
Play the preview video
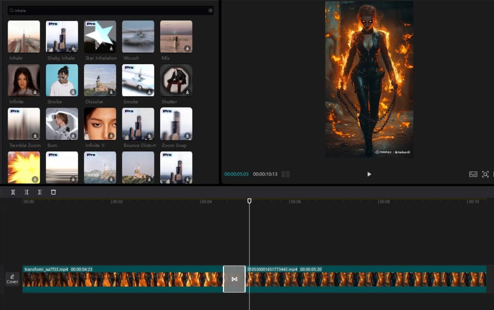369,175
